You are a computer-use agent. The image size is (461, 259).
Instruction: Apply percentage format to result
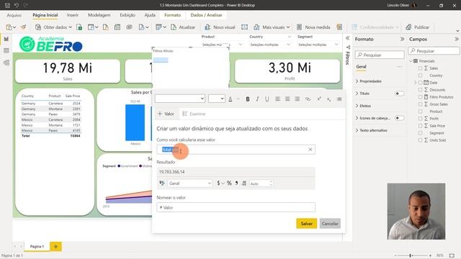click(x=229, y=183)
